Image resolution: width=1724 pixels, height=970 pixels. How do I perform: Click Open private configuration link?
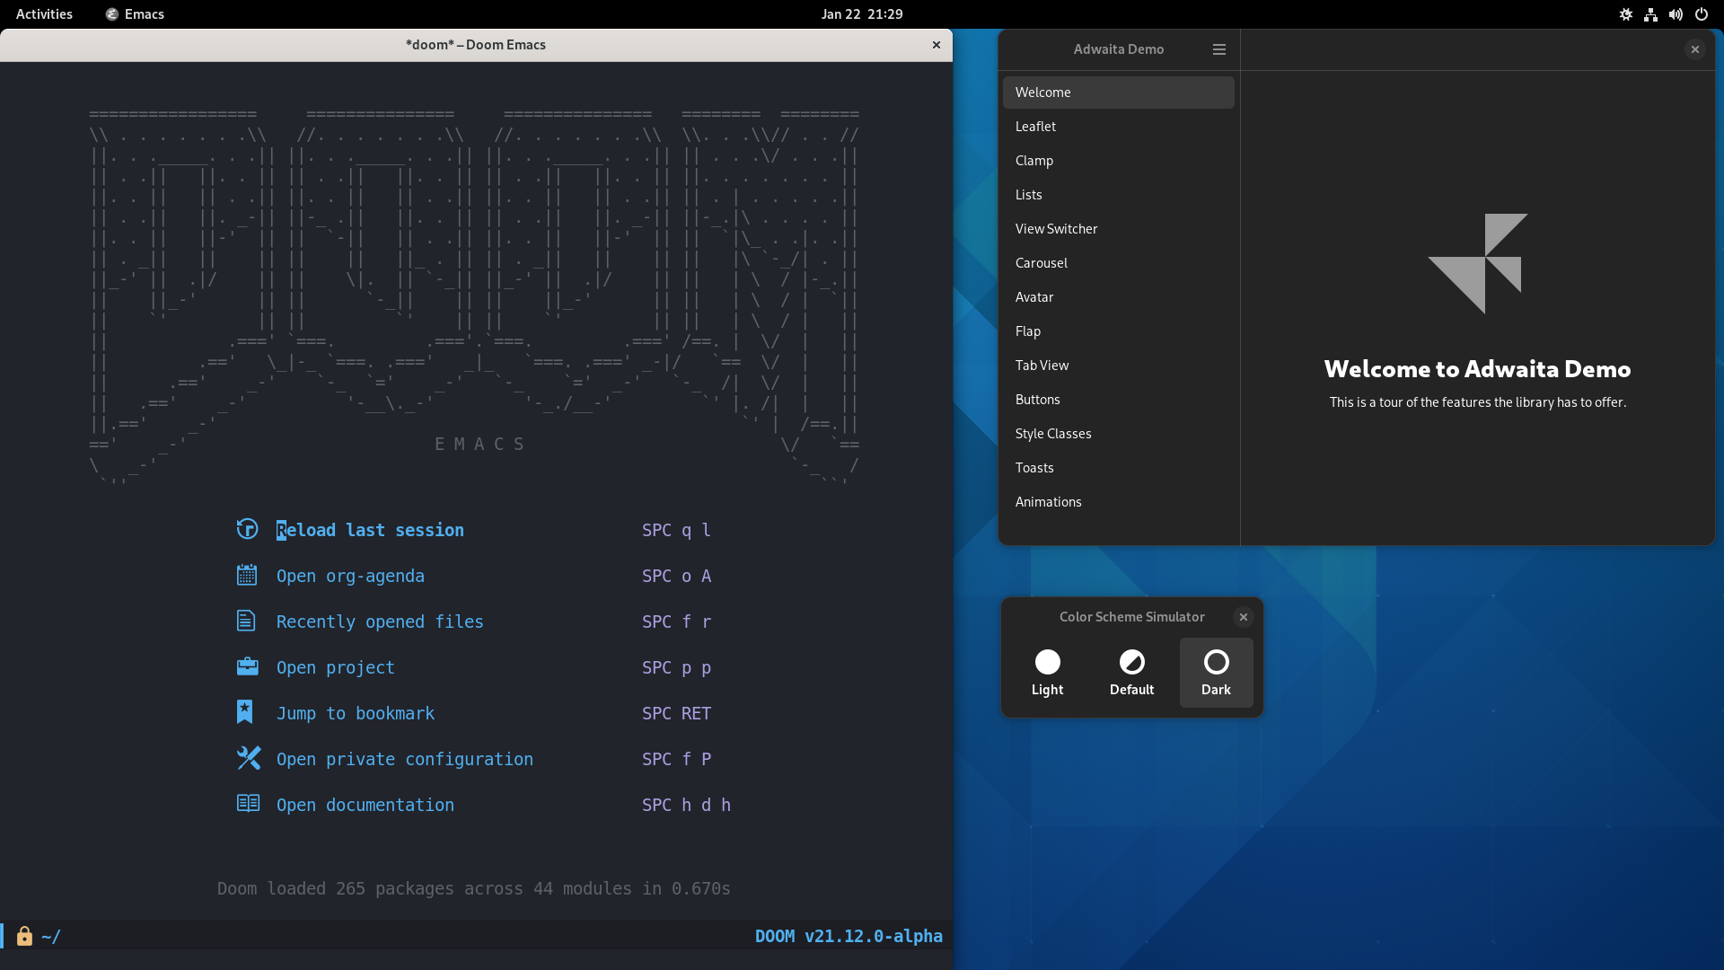[x=405, y=759]
